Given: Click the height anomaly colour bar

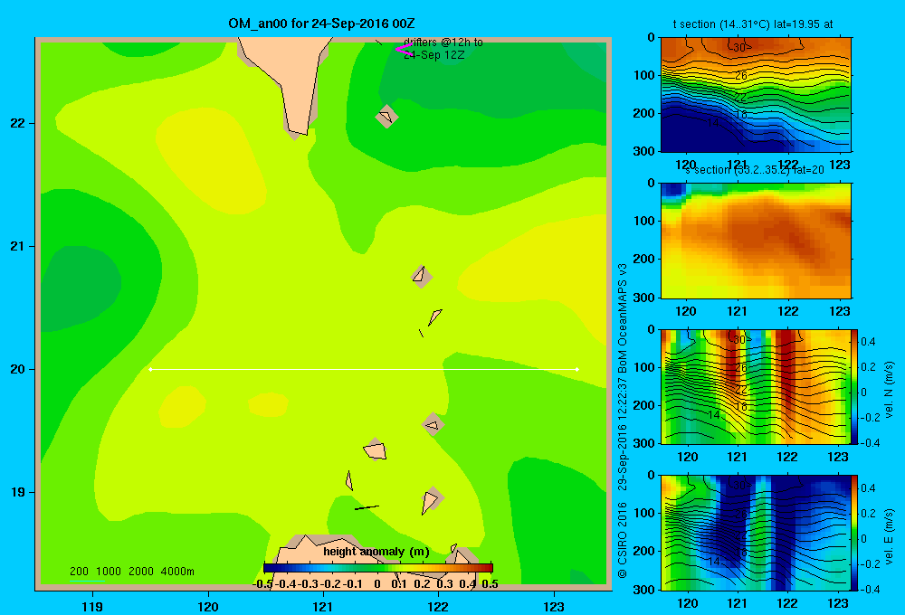Looking at the screenshot, I should 378,568.
